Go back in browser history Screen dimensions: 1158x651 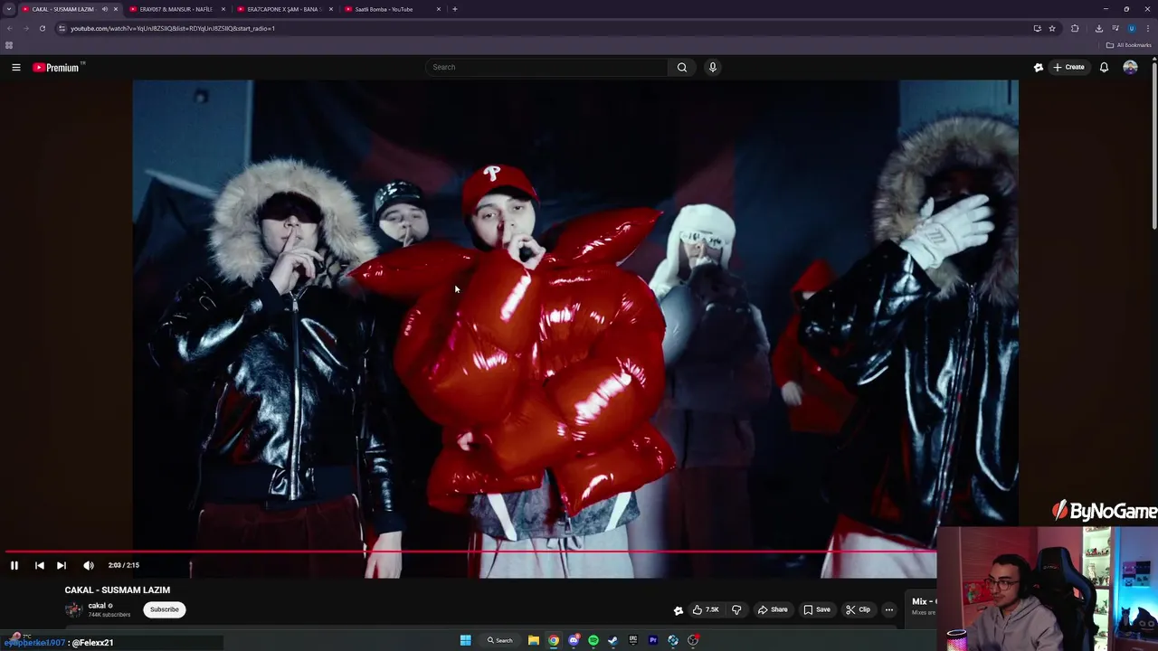9,28
